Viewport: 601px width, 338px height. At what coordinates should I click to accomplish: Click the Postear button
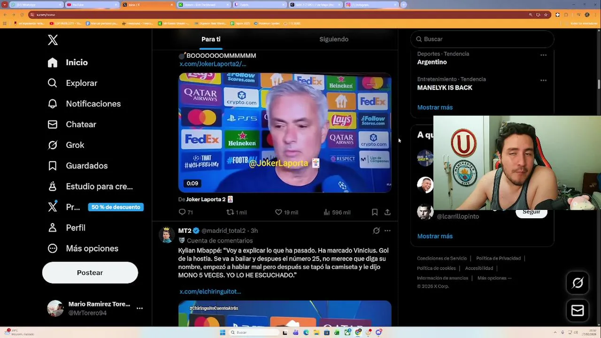(x=90, y=273)
